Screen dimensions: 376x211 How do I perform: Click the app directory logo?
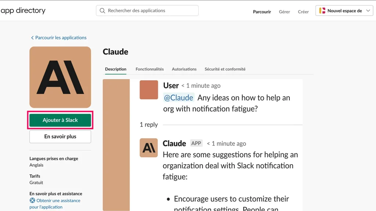pos(23,10)
